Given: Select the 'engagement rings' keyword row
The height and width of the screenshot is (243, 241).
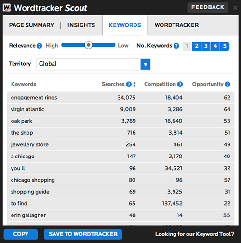Looking at the screenshot, I should coord(120,98).
